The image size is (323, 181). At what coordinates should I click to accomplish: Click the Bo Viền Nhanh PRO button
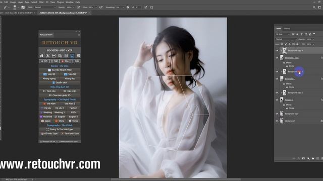(60, 70)
